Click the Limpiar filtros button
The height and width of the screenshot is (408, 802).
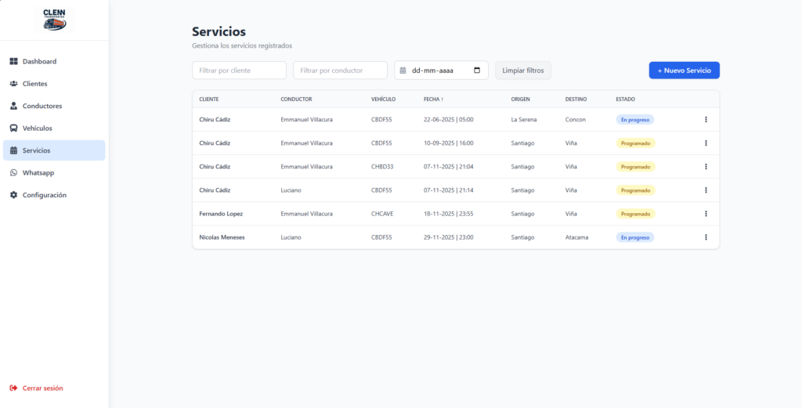click(x=522, y=70)
